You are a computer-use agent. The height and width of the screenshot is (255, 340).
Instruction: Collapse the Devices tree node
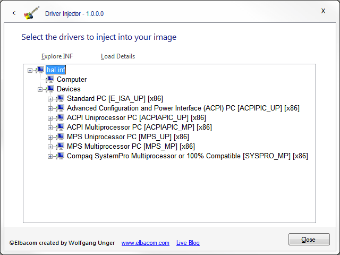(40, 89)
